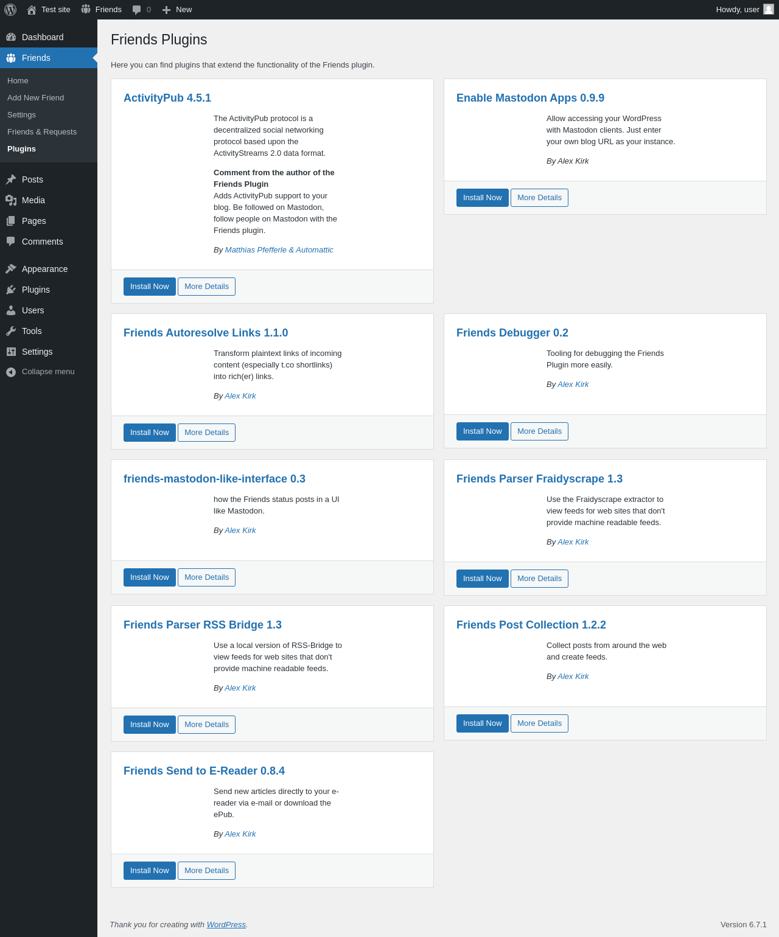Click the Collapse menu arrow icon
Viewport: 779px width, 937px height.
pos(11,372)
